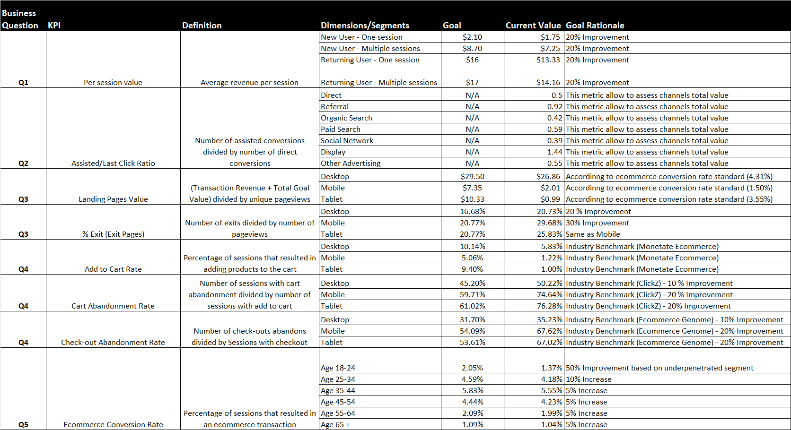
Task: Click the Goal Rationale column header
Action: click(595, 26)
